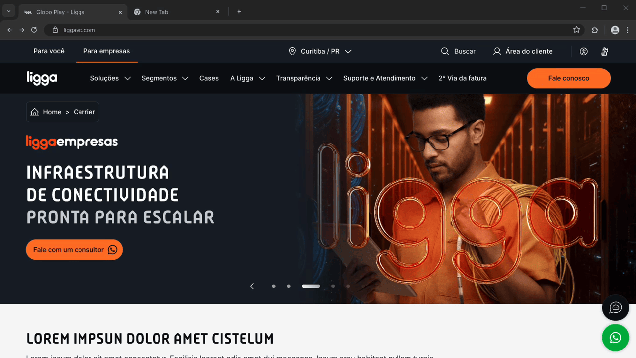Image resolution: width=636 pixels, height=358 pixels.
Task: Bookmark this page with star icon
Action: [576, 30]
